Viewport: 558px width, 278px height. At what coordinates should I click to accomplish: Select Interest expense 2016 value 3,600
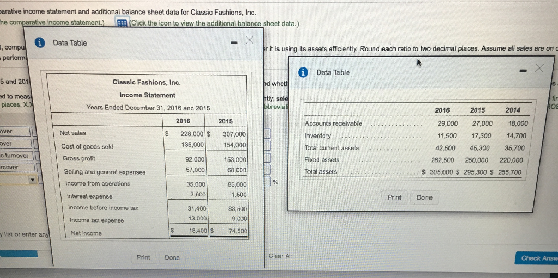(197, 194)
